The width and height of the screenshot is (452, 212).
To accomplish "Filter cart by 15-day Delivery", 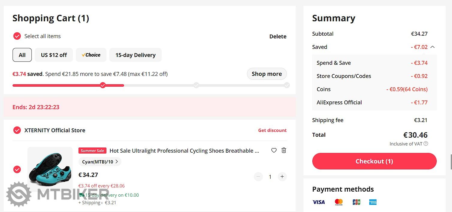I will (135, 55).
